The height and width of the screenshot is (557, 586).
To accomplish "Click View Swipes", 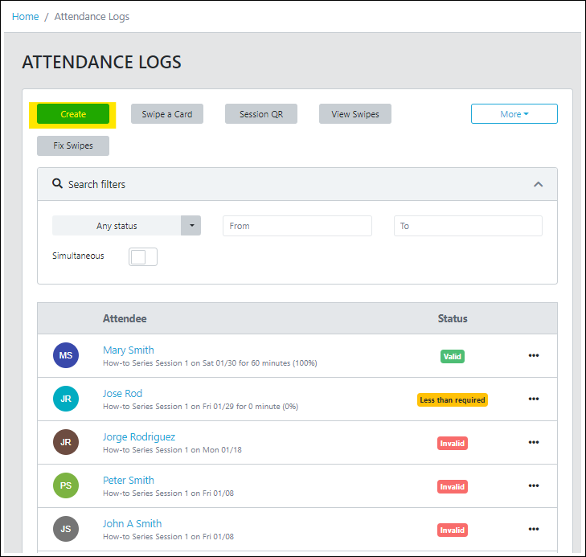I will [x=355, y=114].
